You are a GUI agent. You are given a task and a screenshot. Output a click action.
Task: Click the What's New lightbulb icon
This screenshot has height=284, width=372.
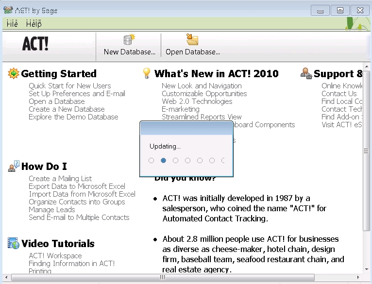point(146,73)
